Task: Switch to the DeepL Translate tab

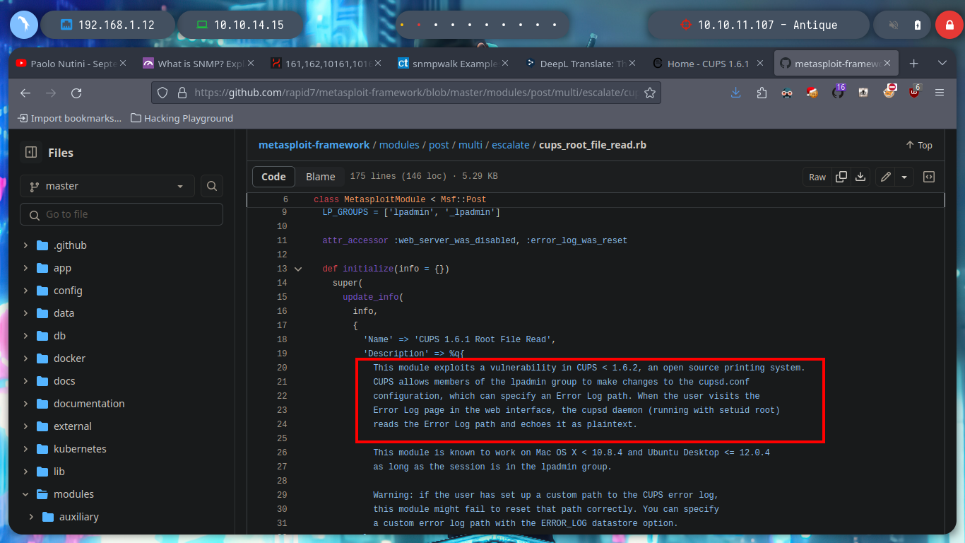Action: [x=581, y=64]
